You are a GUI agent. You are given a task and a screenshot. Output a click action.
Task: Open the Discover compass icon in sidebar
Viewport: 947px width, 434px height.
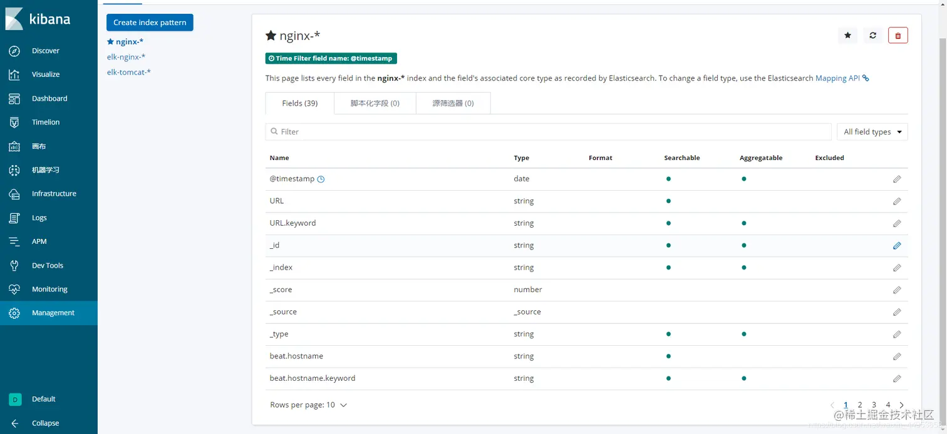14,51
